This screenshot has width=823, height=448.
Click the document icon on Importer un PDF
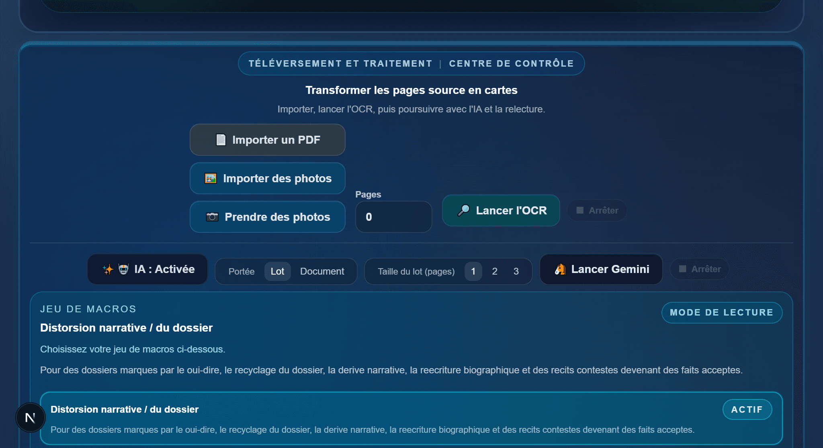[220, 140]
